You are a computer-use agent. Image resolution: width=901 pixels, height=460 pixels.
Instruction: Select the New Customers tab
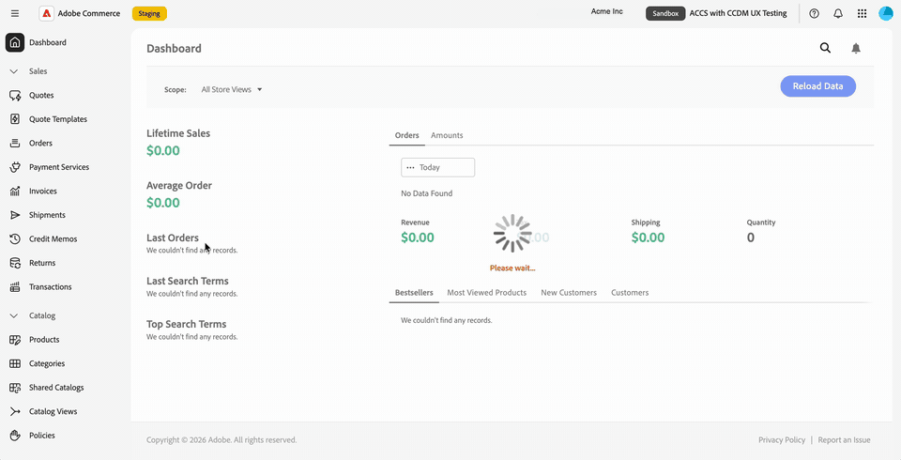[x=569, y=293]
